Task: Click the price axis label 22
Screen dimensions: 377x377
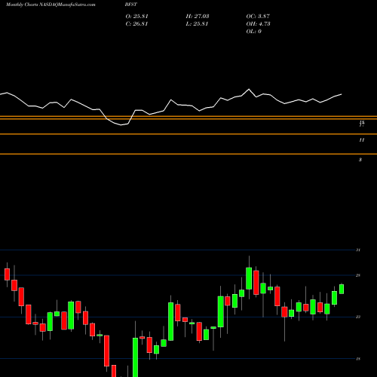Action: click(x=358, y=317)
